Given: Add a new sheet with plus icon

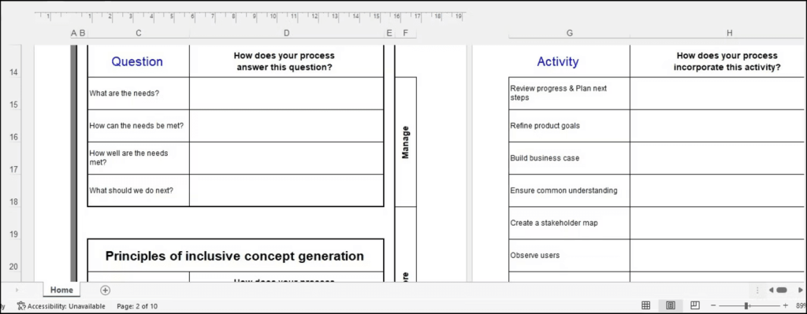Looking at the screenshot, I should point(105,290).
